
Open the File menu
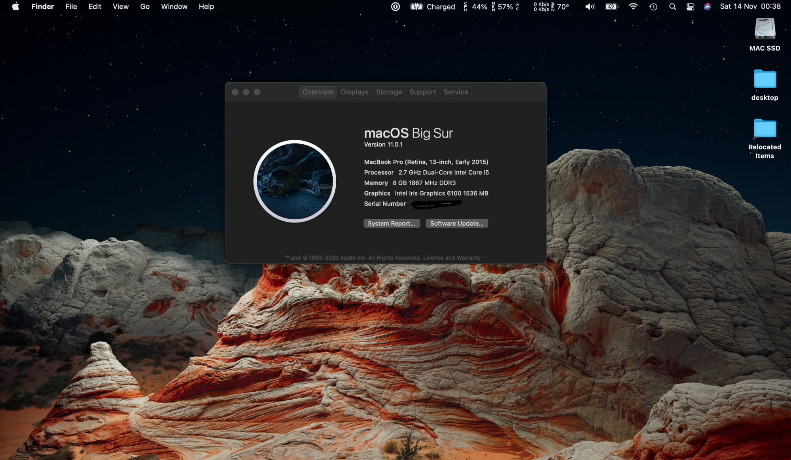[x=71, y=6]
